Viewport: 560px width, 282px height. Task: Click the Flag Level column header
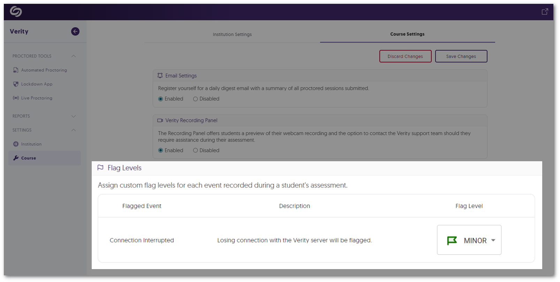tap(469, 206)
